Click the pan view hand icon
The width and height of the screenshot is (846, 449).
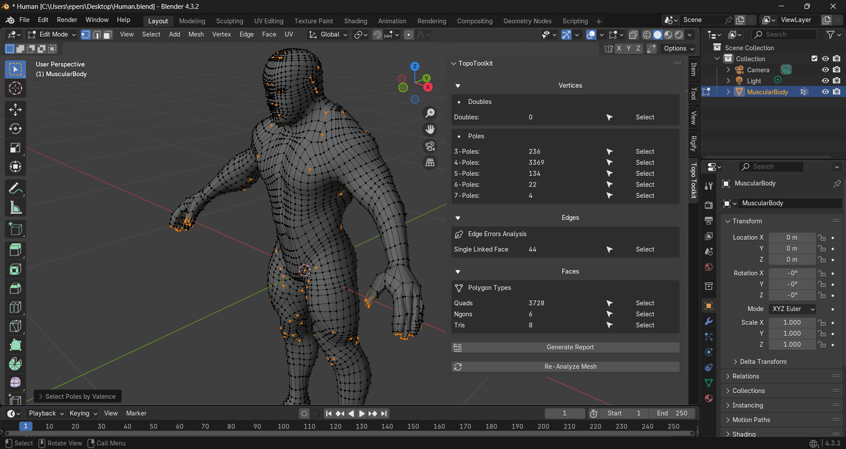[430, 130]
